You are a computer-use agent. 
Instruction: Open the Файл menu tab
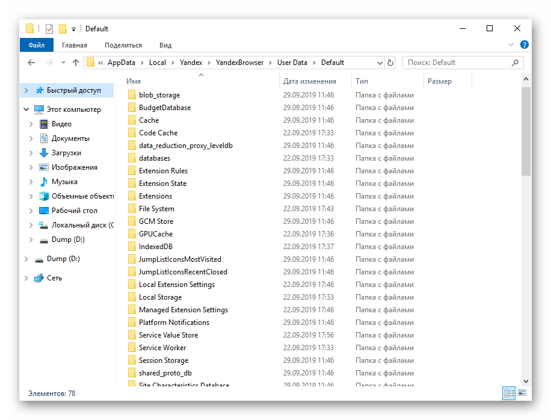pos(36,45)
